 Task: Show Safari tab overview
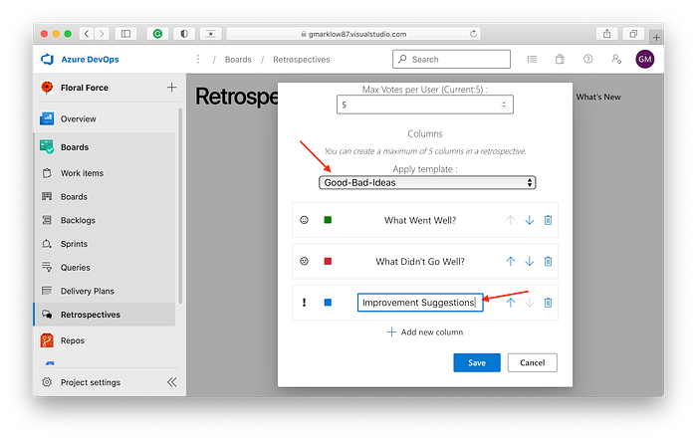coord(633,34)
